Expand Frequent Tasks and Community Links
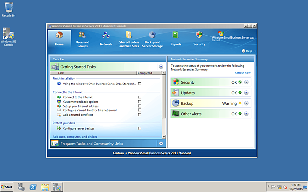Screen dimensions: 308x192 [x=161, y=144]
